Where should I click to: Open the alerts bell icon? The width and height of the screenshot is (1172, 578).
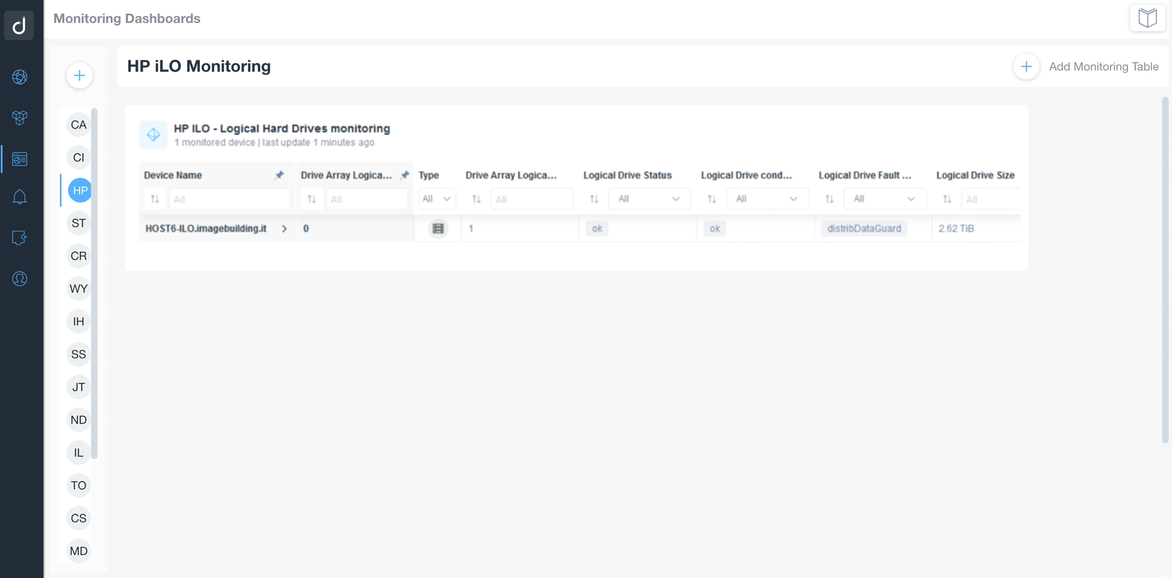20,197
